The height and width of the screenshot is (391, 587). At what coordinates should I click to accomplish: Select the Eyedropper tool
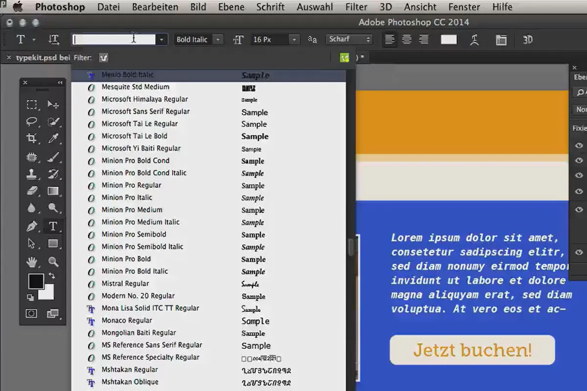(53, 139)
